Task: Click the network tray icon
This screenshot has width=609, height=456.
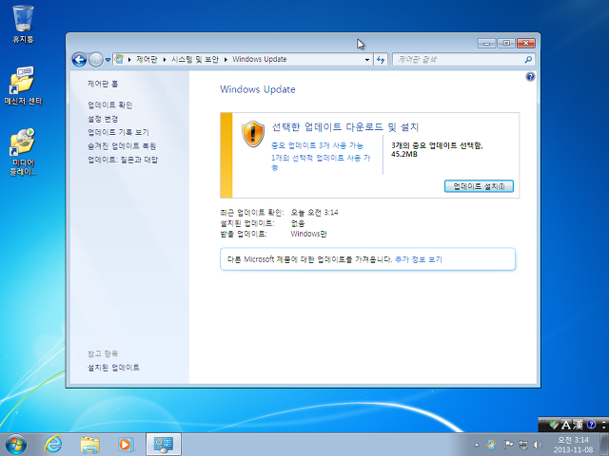Action: (523, 445)
